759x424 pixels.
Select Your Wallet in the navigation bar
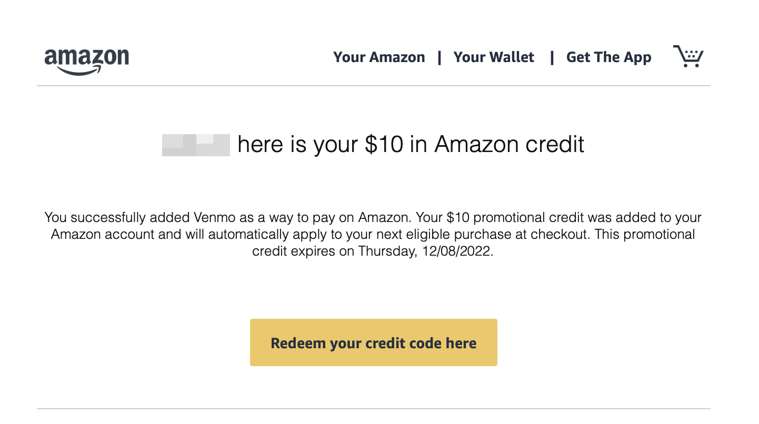coord(494,57)
